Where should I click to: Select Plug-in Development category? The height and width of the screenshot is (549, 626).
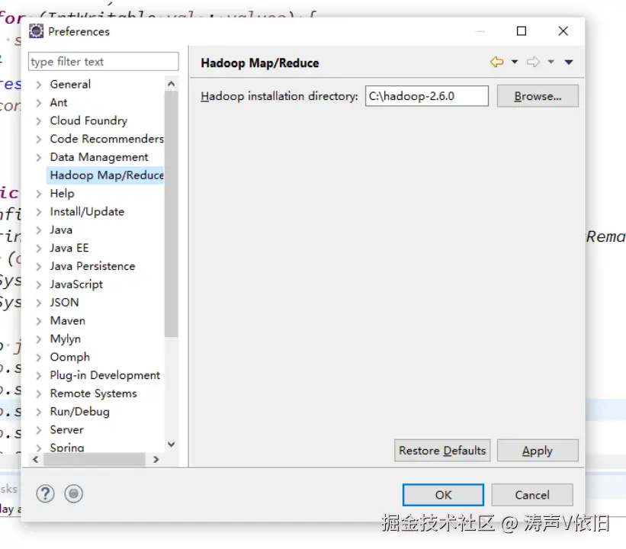pos(105,375)
